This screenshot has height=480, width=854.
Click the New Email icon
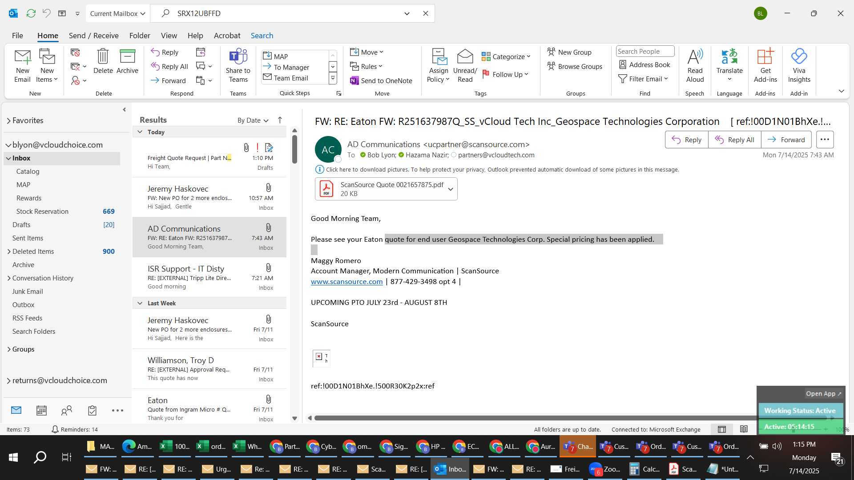22,66
